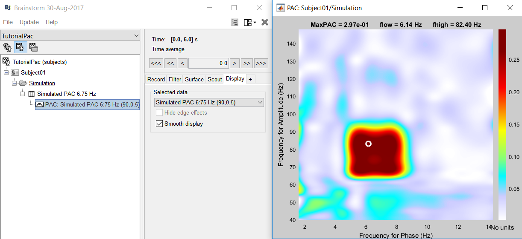Image resolution: width=522 pixels, height=239 pixels.
Task: Collapse the Simulated PAC 6:75 Hz node
Action: coord(23,94)
